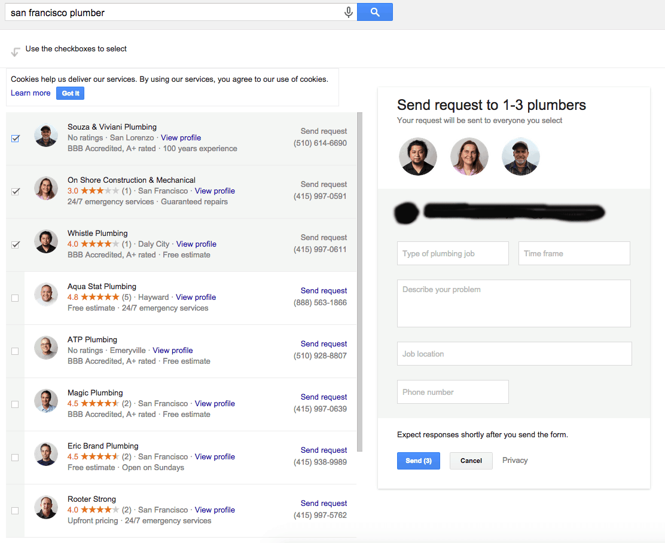Click the microphone voice search icon
The height and width of the screenshot is (543, 665).
349,13
